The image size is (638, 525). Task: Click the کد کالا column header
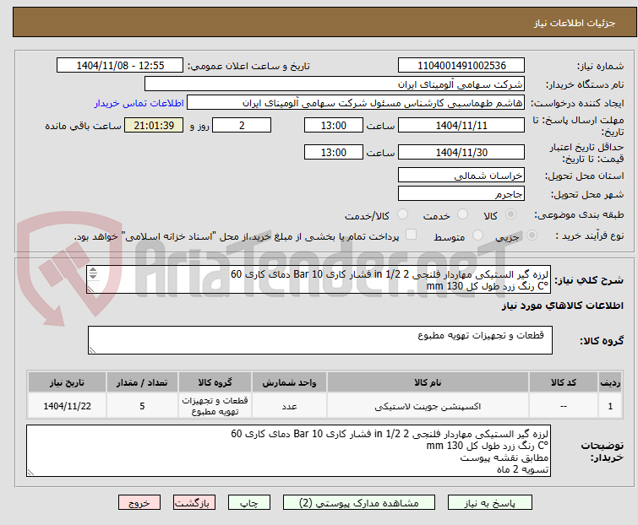coord(563,382)
